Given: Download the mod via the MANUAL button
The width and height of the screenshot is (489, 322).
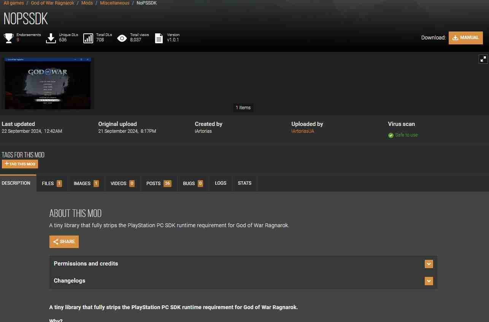Looking at the screenshot, I should point(466,38).
